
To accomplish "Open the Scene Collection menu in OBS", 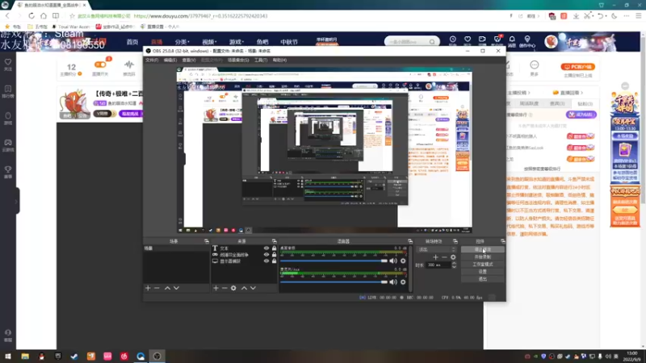I will 238,60.
